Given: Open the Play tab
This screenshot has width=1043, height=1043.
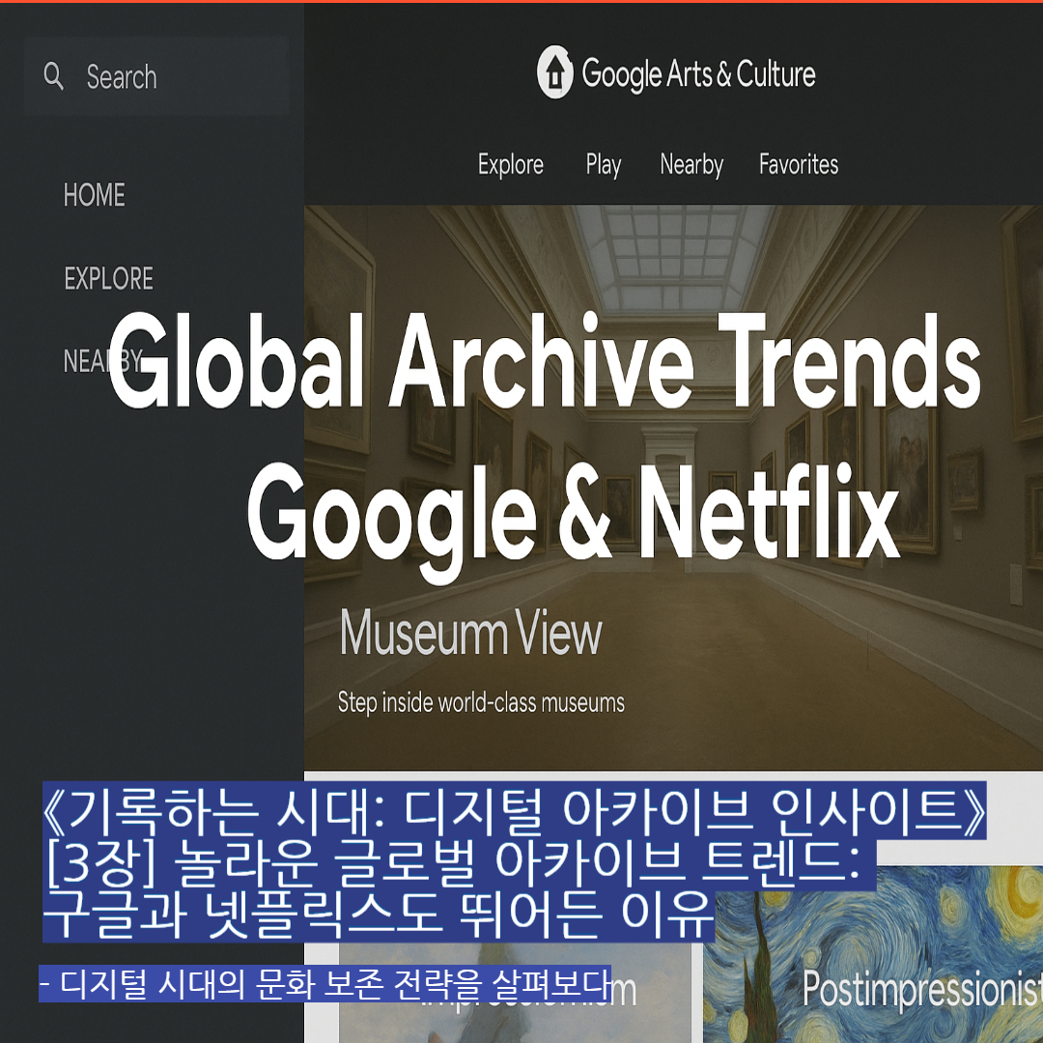Looking at the screenshot, I should (x=604, y=164).
